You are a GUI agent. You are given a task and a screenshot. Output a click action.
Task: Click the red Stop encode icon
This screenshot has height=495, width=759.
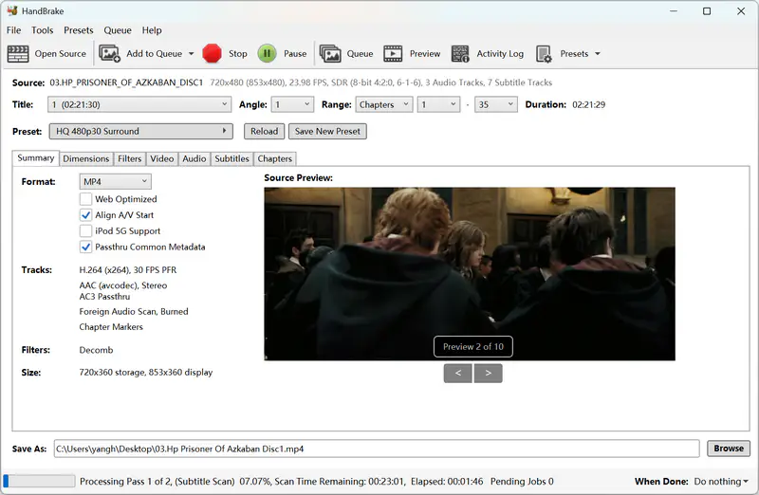click(x=212, y=54)
